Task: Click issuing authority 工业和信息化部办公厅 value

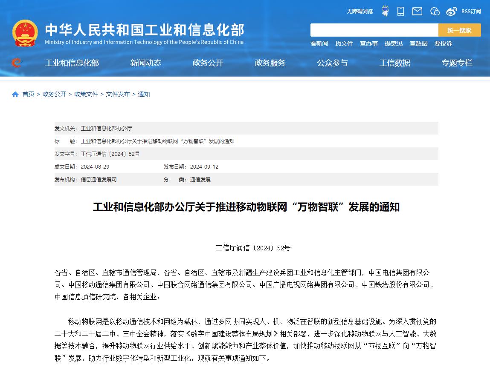Action: coord(107,129)
